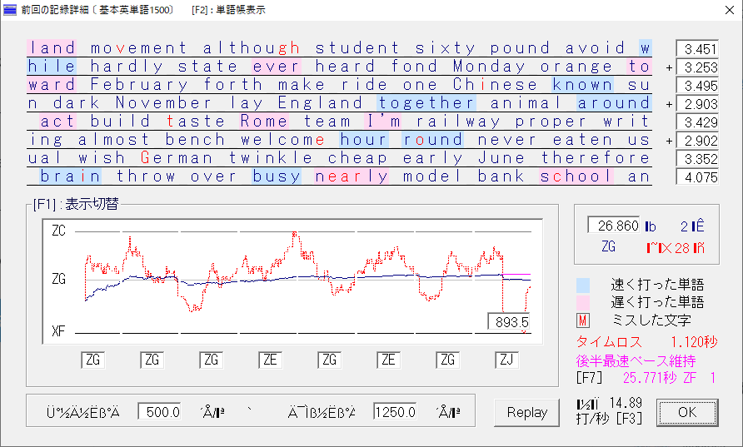Click the [F1] 表示切替 label
This screenshot has height=447, width=743.
(76, 204)
